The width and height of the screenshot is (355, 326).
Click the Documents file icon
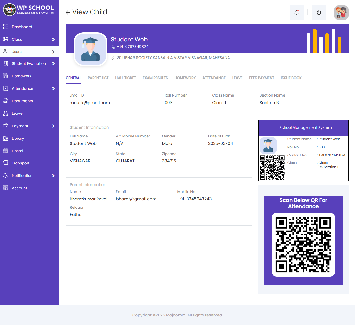[x=6, y=101]
